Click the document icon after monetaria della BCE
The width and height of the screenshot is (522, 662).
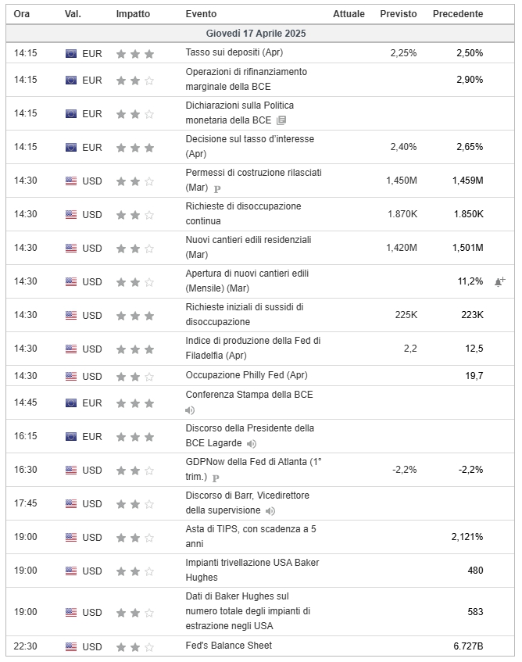click(281, 120)
